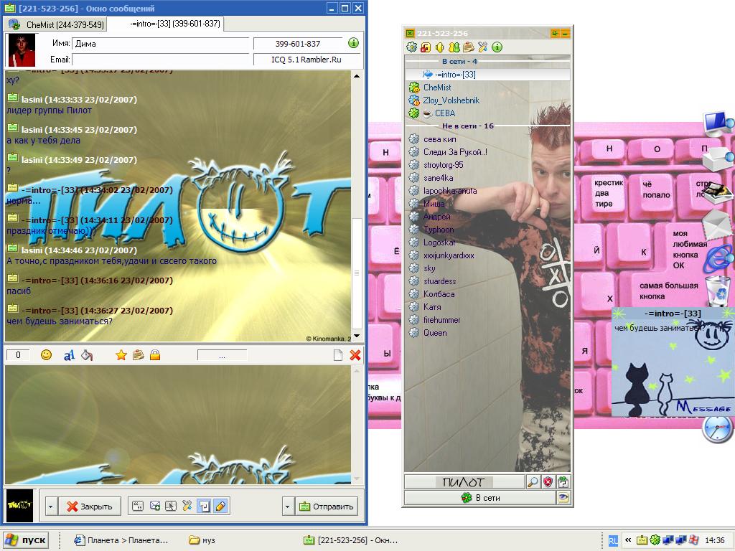The image size is (735, 551).
Task: Open dropdown arrow next to Закрыть button
Action: pos(50,507)
